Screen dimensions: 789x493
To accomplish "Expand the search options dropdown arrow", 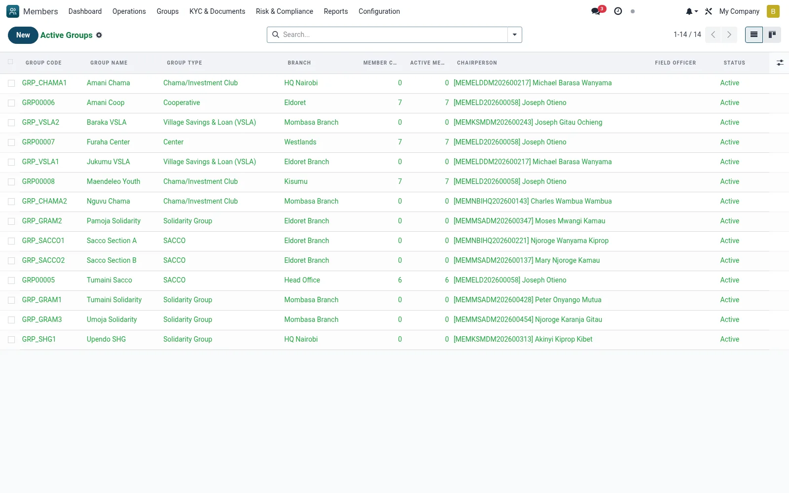I will [x=514, y=35].
